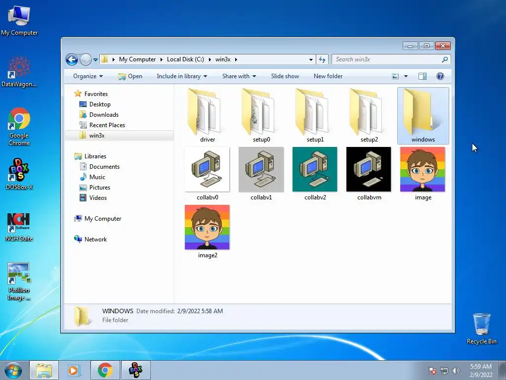Expand Include in library menu

click(x=182, y=76)
